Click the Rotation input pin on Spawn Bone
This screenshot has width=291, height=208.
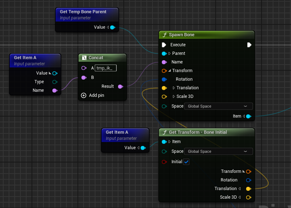click(164, 79)
